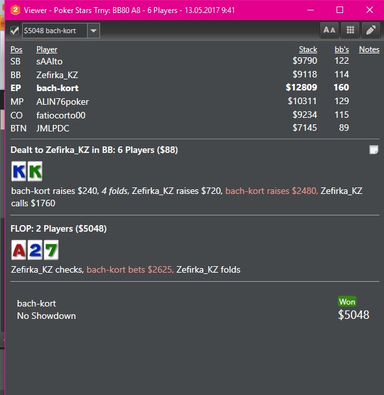The width and height of the screenshot is (384, 395).
Task: Select player sAAlto in the list
Action: (x=49, y=61)
